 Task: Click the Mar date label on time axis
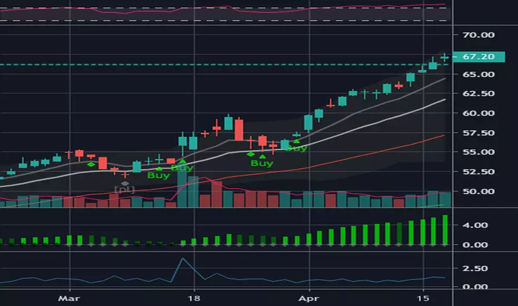pos(69,298)
